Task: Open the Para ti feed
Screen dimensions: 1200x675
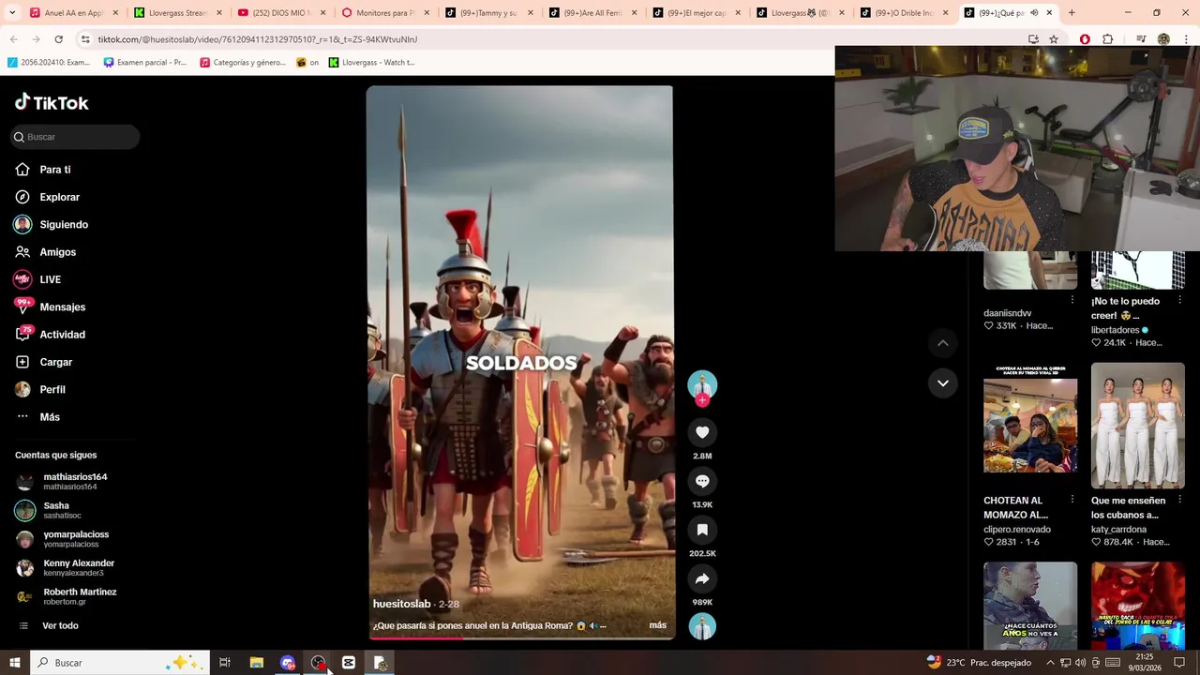Action: (x=43, y=170)
